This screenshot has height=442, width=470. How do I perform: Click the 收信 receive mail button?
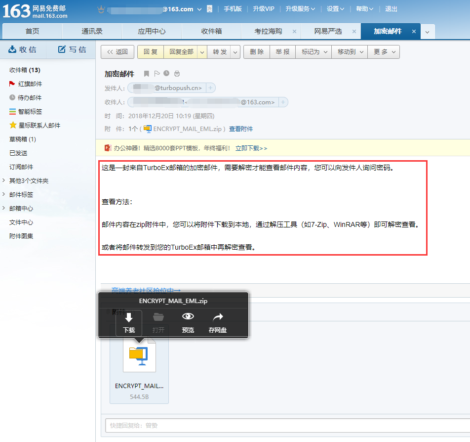[23, 49]
